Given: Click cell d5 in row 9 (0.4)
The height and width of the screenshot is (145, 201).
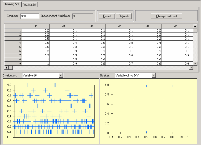Looking at the screenshot, I should click(x=176, y=63).
